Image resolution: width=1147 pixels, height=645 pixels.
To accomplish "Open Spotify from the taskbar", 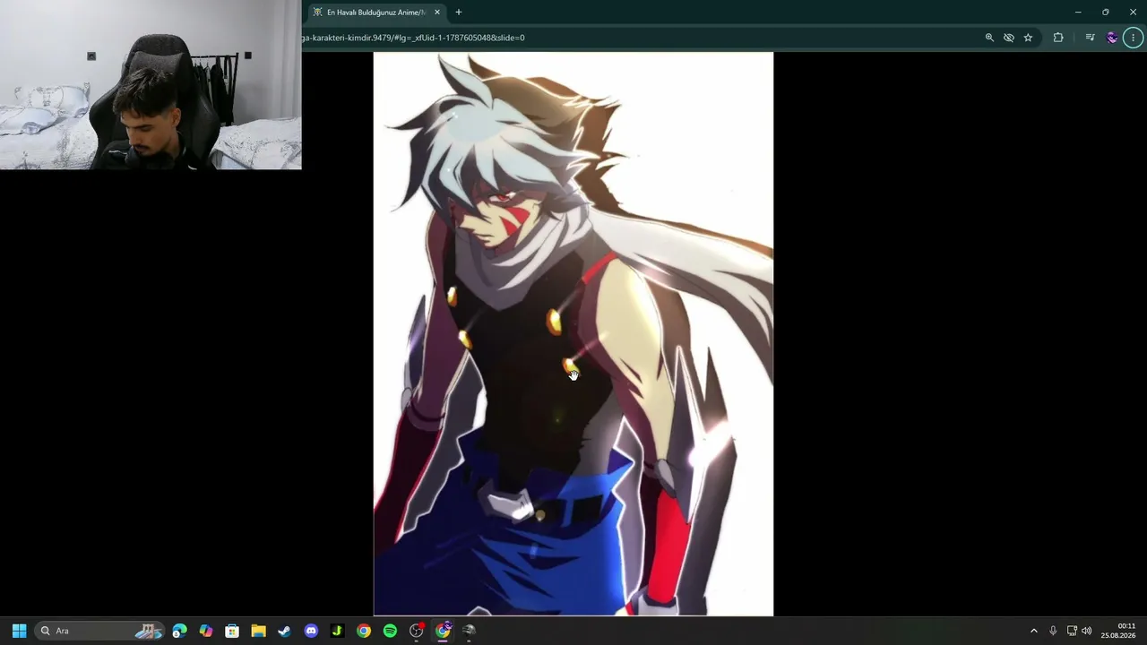I will (390, 631).
